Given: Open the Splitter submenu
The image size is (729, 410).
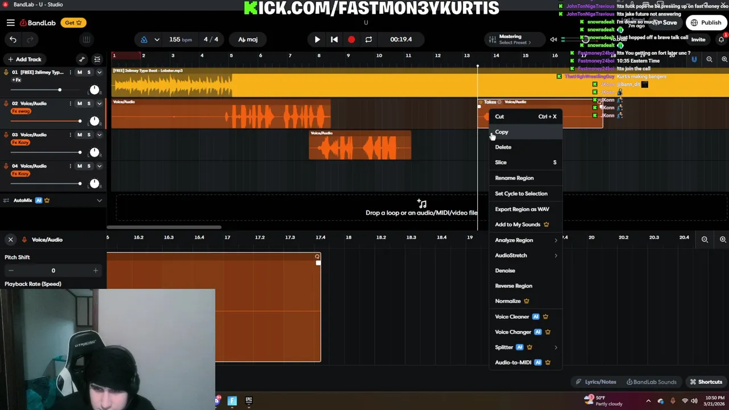Looking at the screenshot, I should pos(526,347).
